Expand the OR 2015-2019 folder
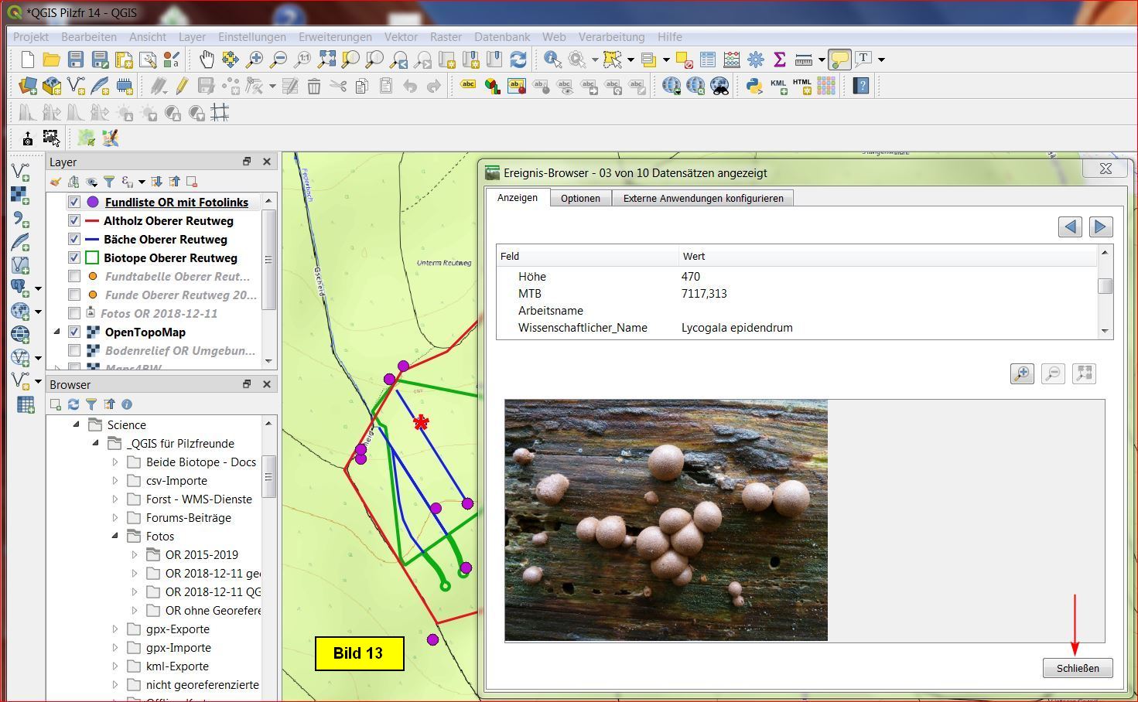The width and height of the screenshot is (1138, 702). point(135,555)
